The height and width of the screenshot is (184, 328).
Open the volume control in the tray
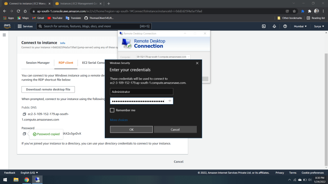(x=310, y=180)
